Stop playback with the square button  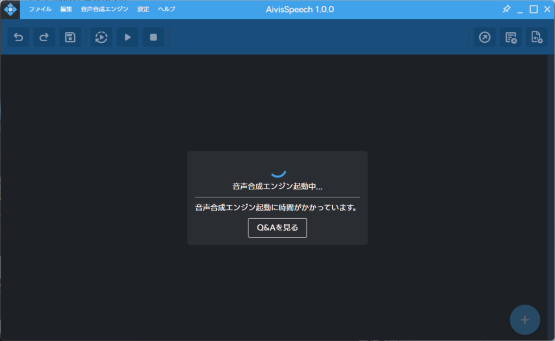[x=153, y=37]
